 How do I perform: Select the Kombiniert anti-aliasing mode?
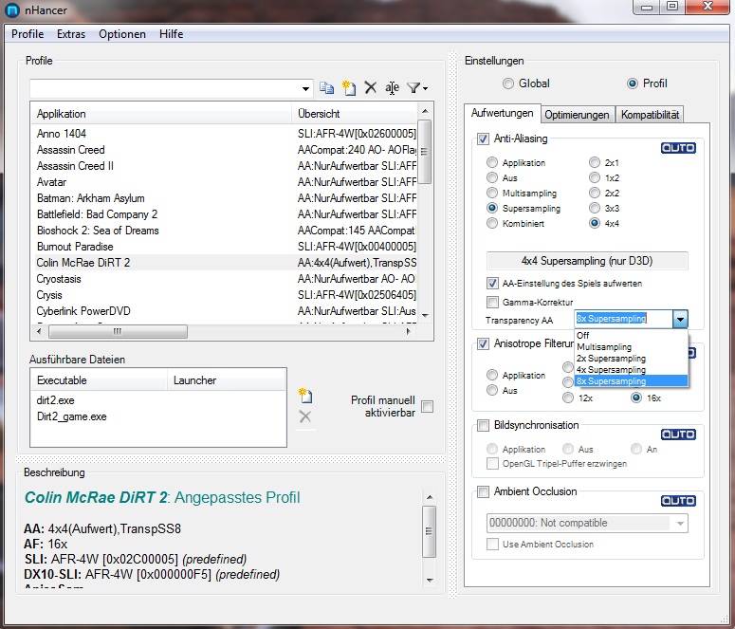tap(491, 223)
